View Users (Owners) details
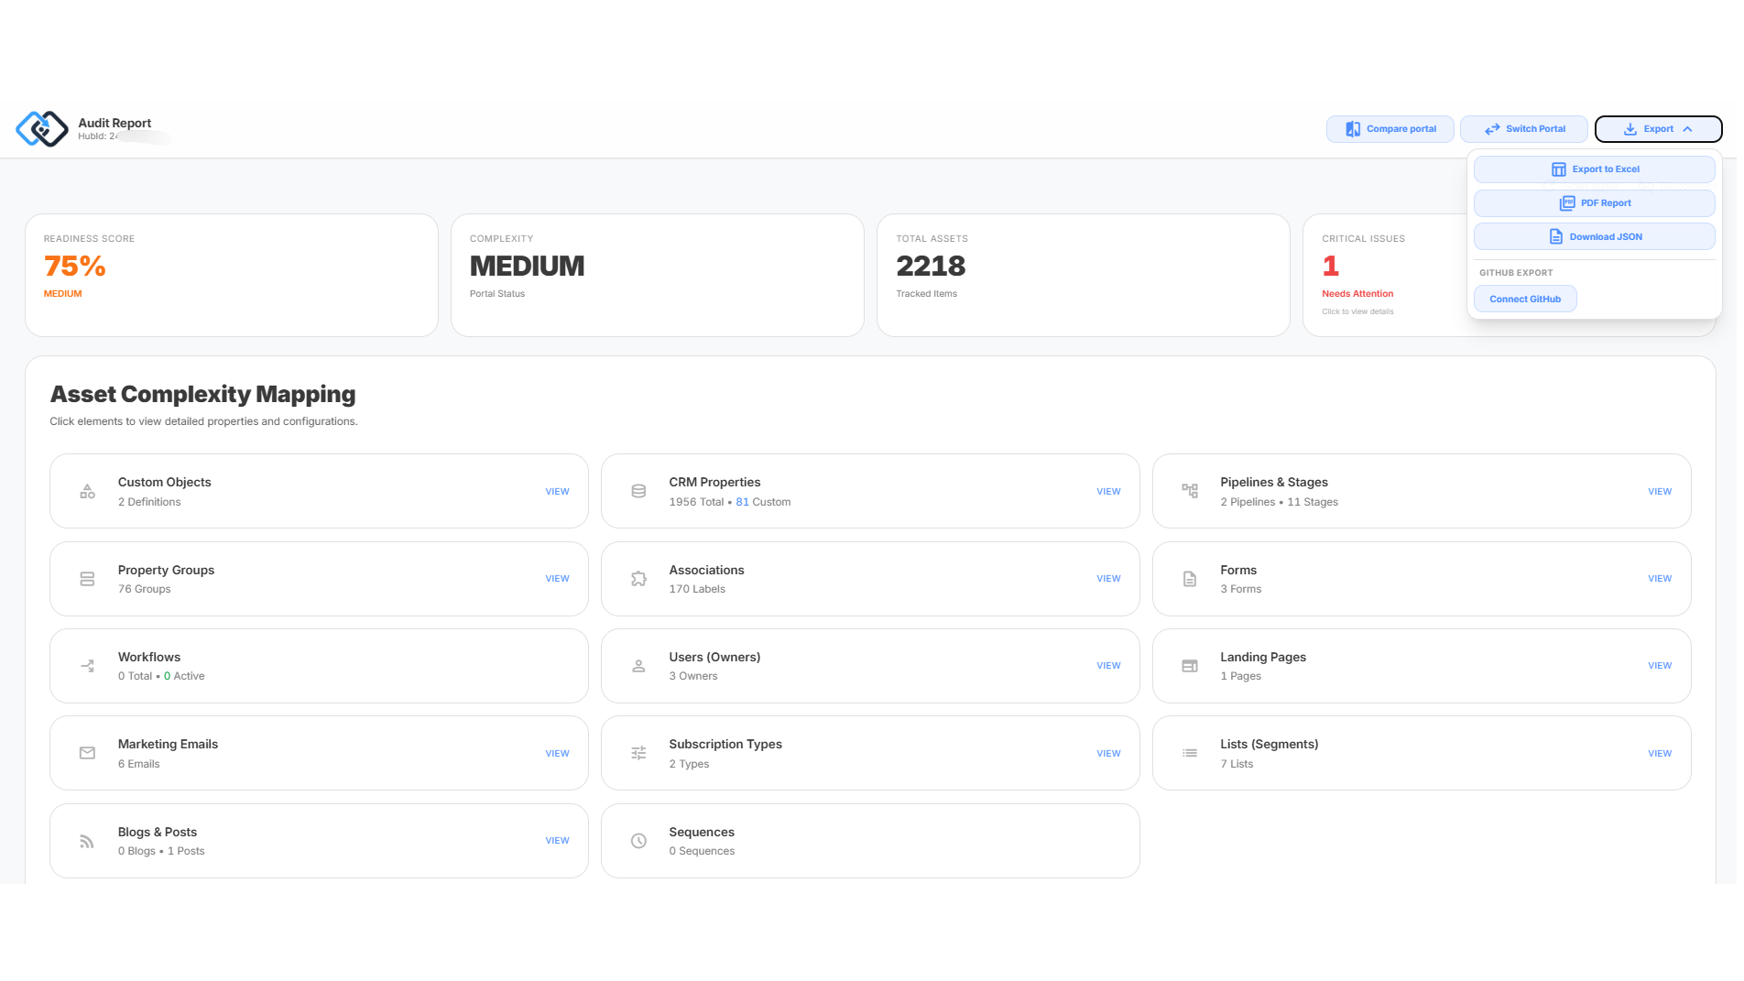This screenshot has width=1744, height=981. 1108,666
